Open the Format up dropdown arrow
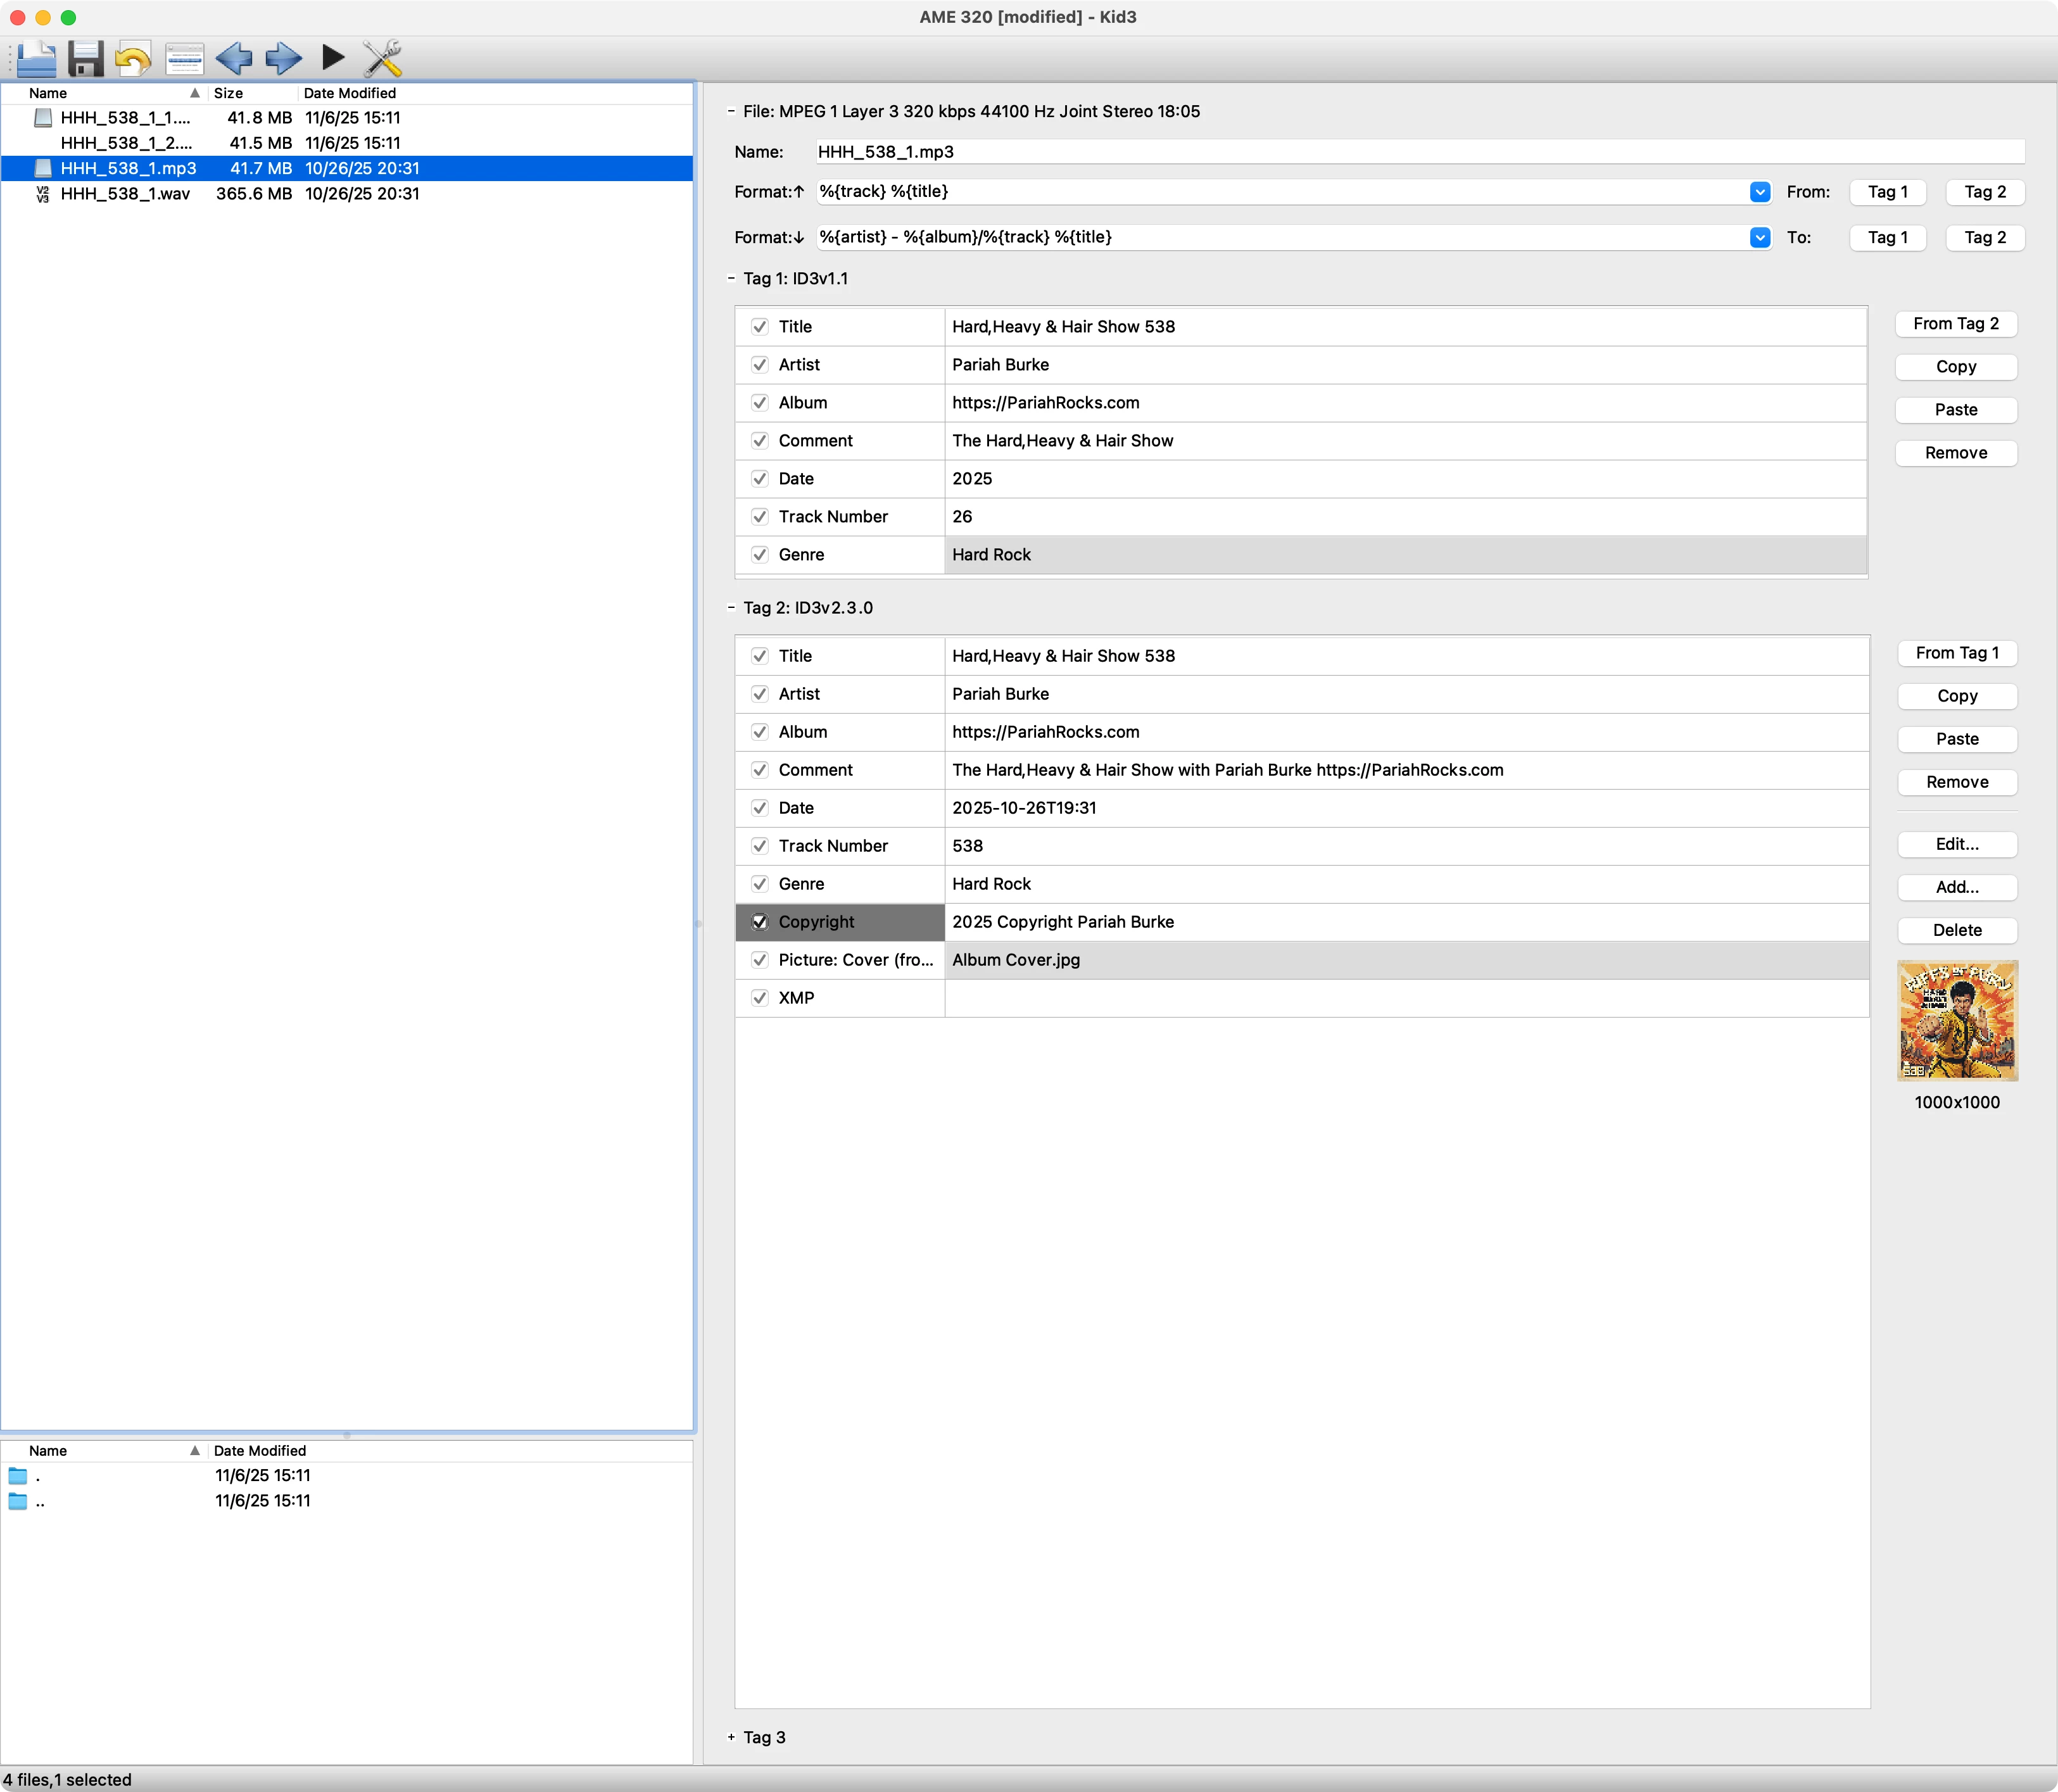 (1760, 192)
